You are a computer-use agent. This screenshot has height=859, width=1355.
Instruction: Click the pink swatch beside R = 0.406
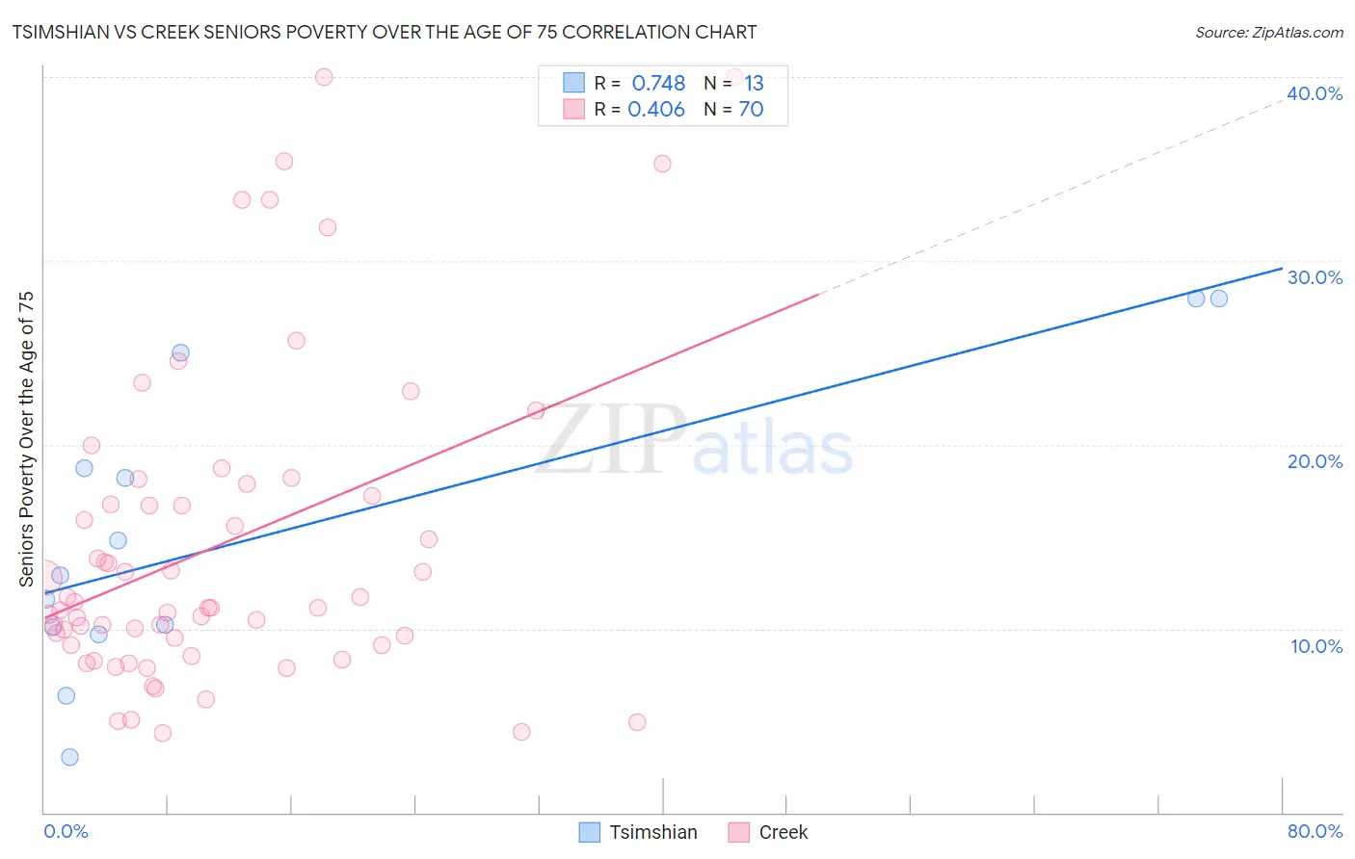(574, 109)
